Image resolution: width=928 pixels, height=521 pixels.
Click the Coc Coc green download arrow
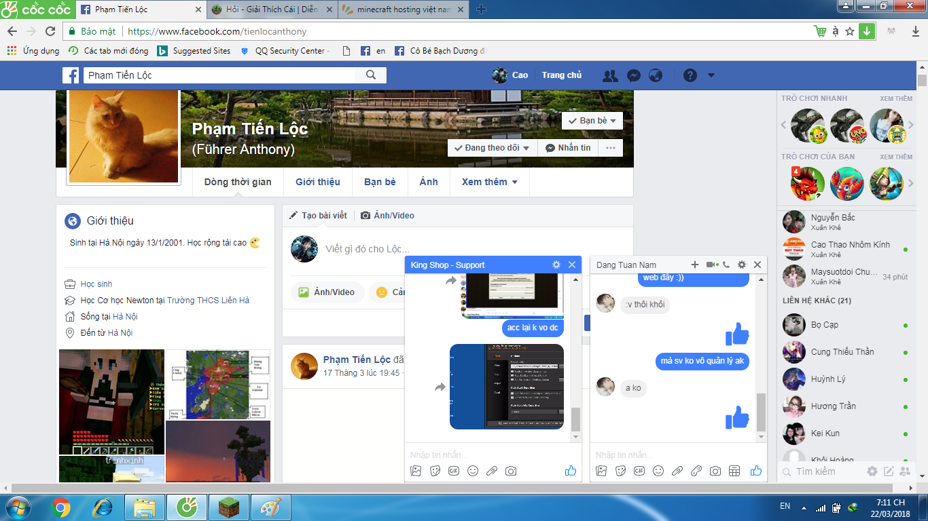[867, 31]
